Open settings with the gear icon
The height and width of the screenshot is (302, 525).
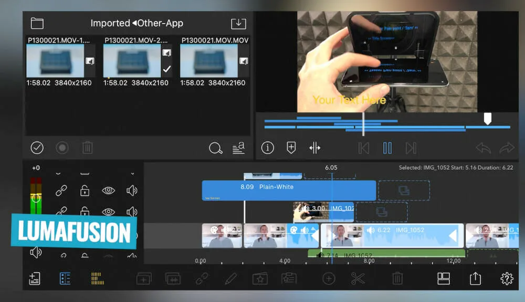click(x=507, y=278)
